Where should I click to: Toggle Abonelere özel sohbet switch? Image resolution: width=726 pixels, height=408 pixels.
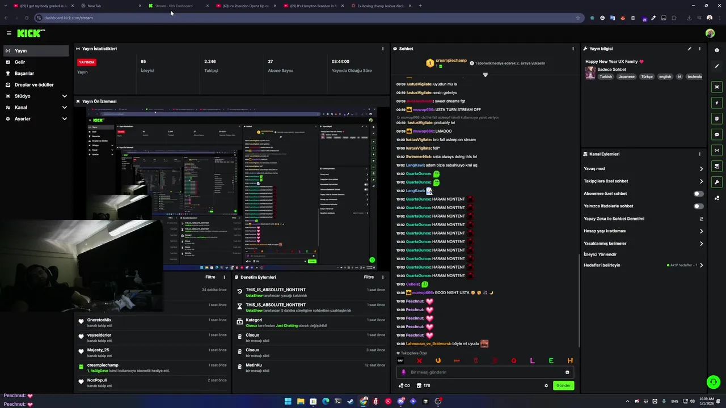coord(699,194)
